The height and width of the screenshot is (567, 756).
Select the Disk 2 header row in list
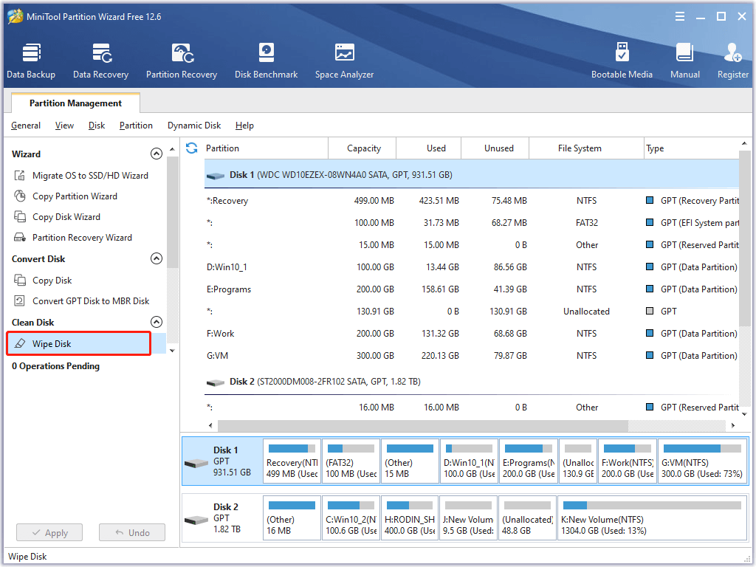coord(472,382)
